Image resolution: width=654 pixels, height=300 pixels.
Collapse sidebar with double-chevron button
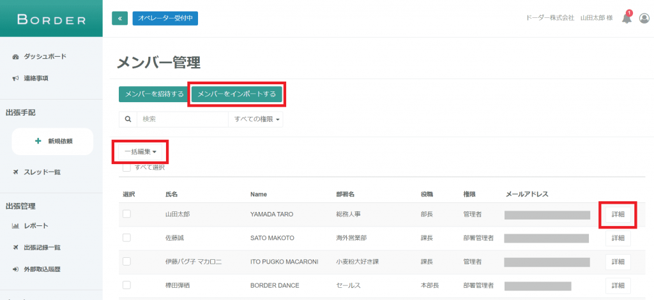tap(119, 19)
